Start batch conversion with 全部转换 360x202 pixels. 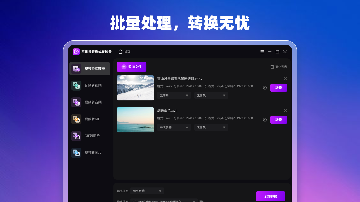[271, 196]
